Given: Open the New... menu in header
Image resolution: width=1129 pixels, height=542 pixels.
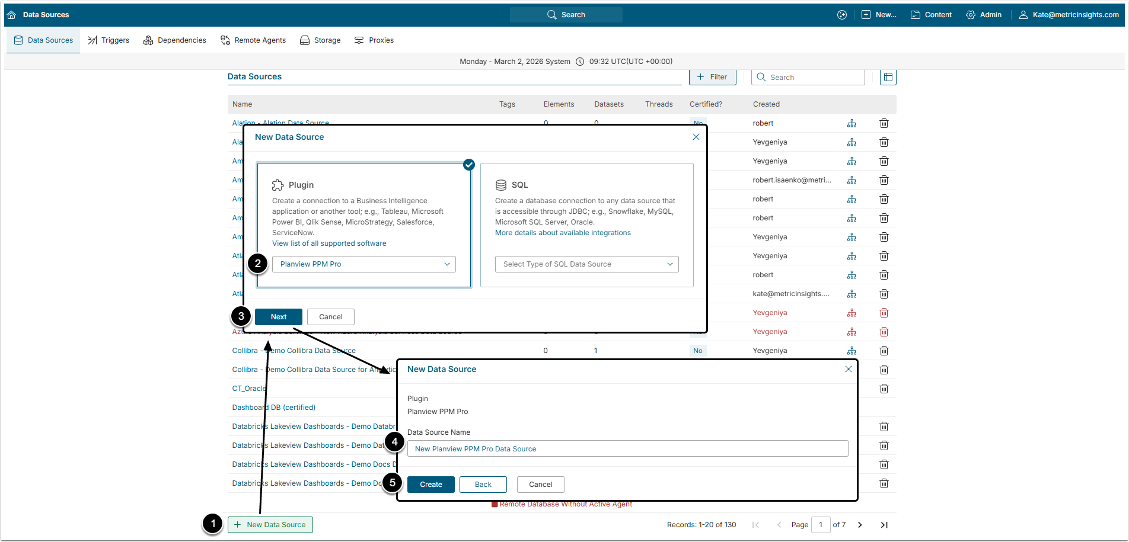Looking at the screenshot, I should [x=879, y=15].
